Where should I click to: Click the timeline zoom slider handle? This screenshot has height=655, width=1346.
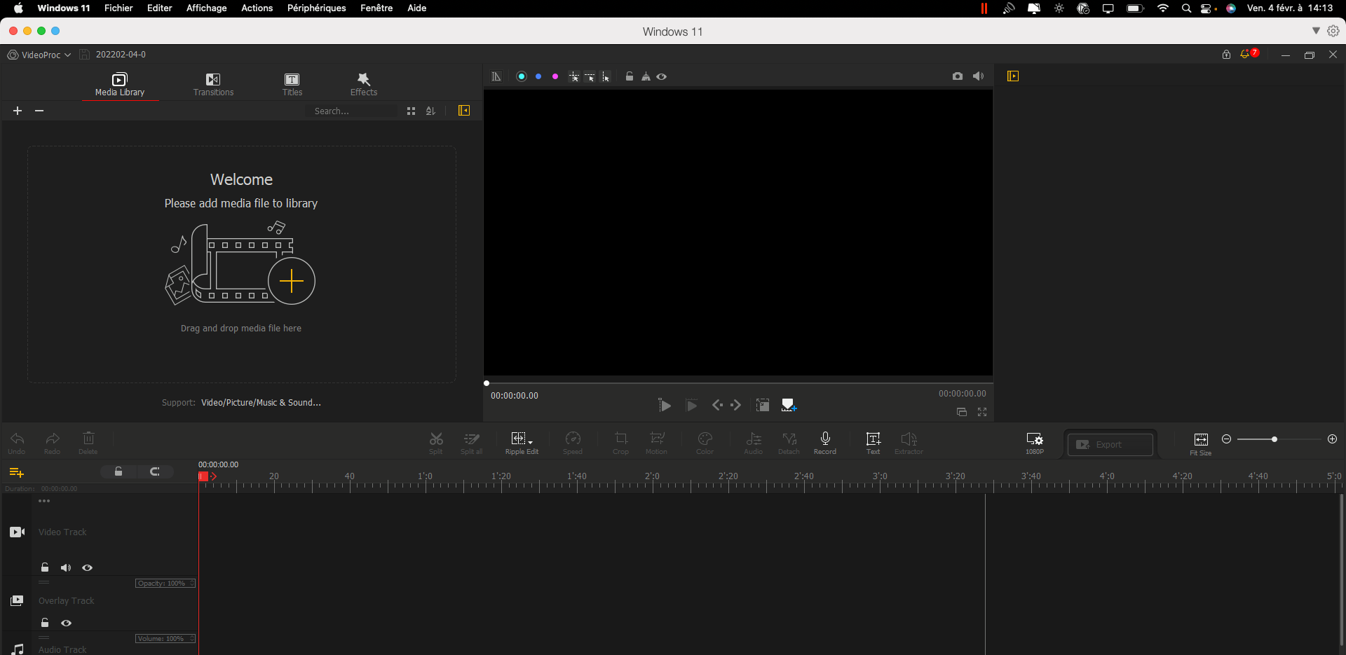(1274, 439)
